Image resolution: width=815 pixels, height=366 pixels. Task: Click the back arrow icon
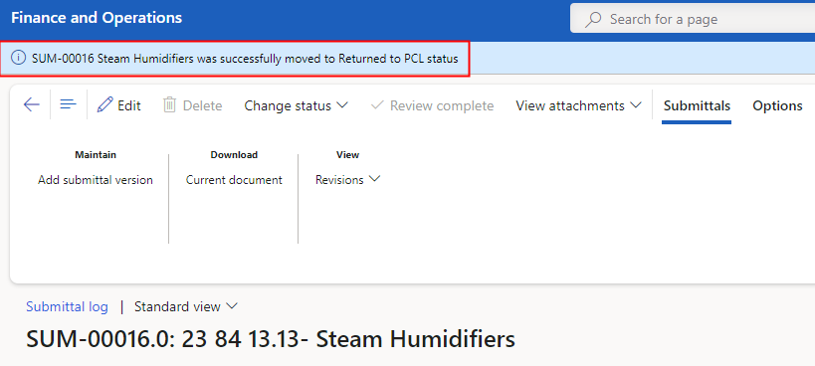click(x=32, y=105)
